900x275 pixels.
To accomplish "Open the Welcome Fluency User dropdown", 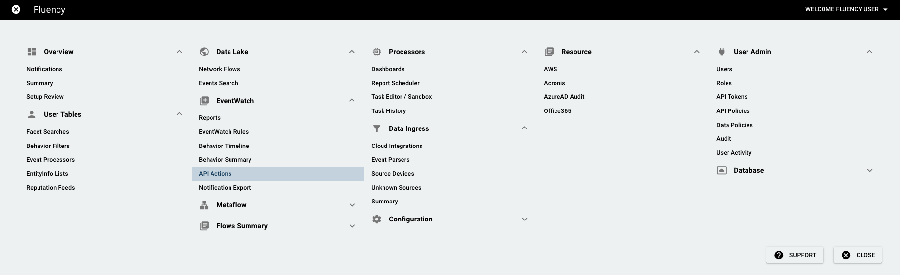I will (x=846, y=9).
